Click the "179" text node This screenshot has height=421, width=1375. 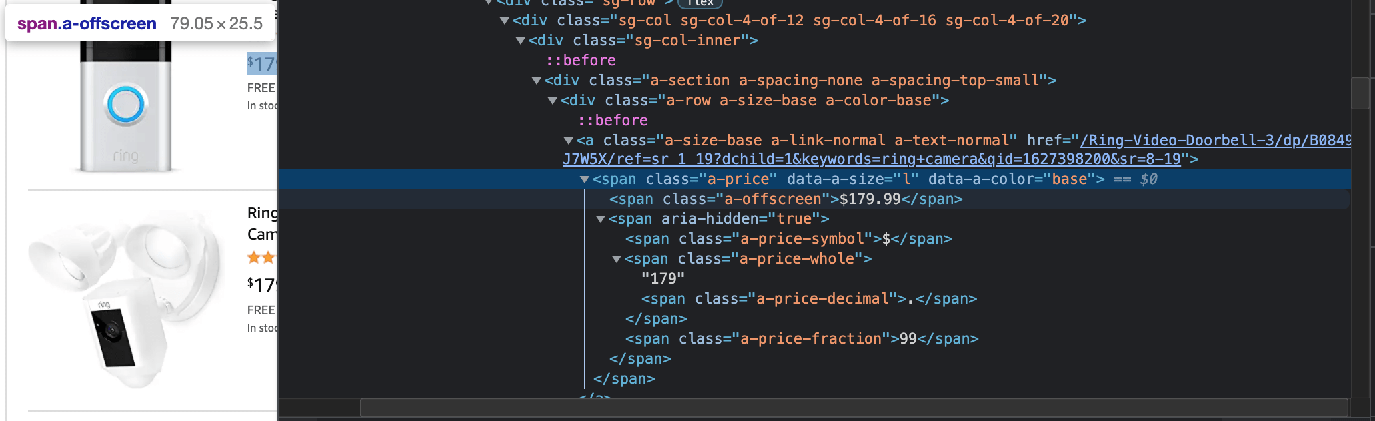click(x=663, y=279)
